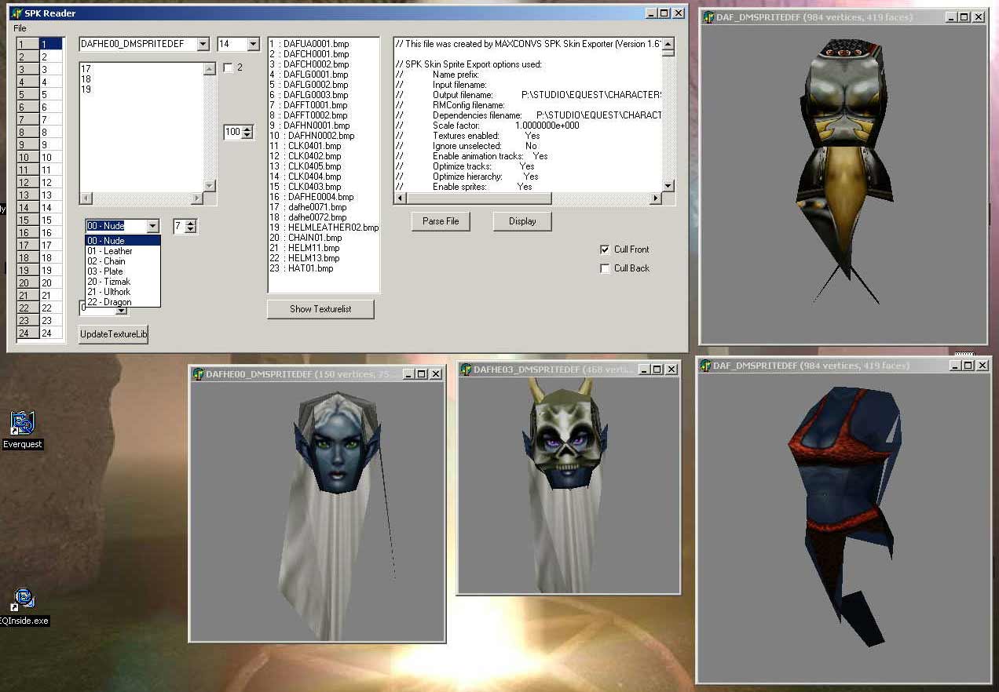
Task: Click the export text panel scroll-down arrow
Action: tap(668, 186)
